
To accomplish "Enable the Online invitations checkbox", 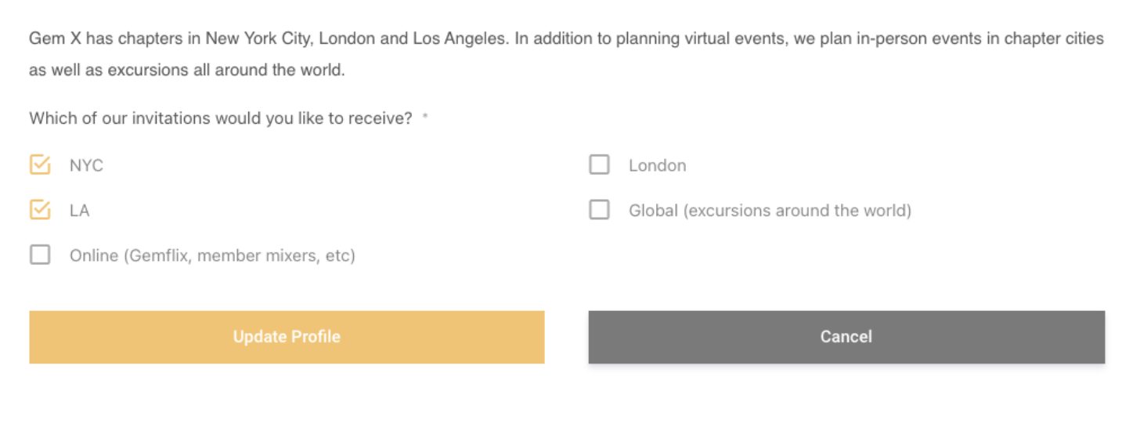I will click(x=40, y=255).
